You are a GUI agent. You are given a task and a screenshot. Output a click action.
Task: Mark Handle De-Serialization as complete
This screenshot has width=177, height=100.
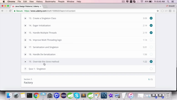point(151,54)
